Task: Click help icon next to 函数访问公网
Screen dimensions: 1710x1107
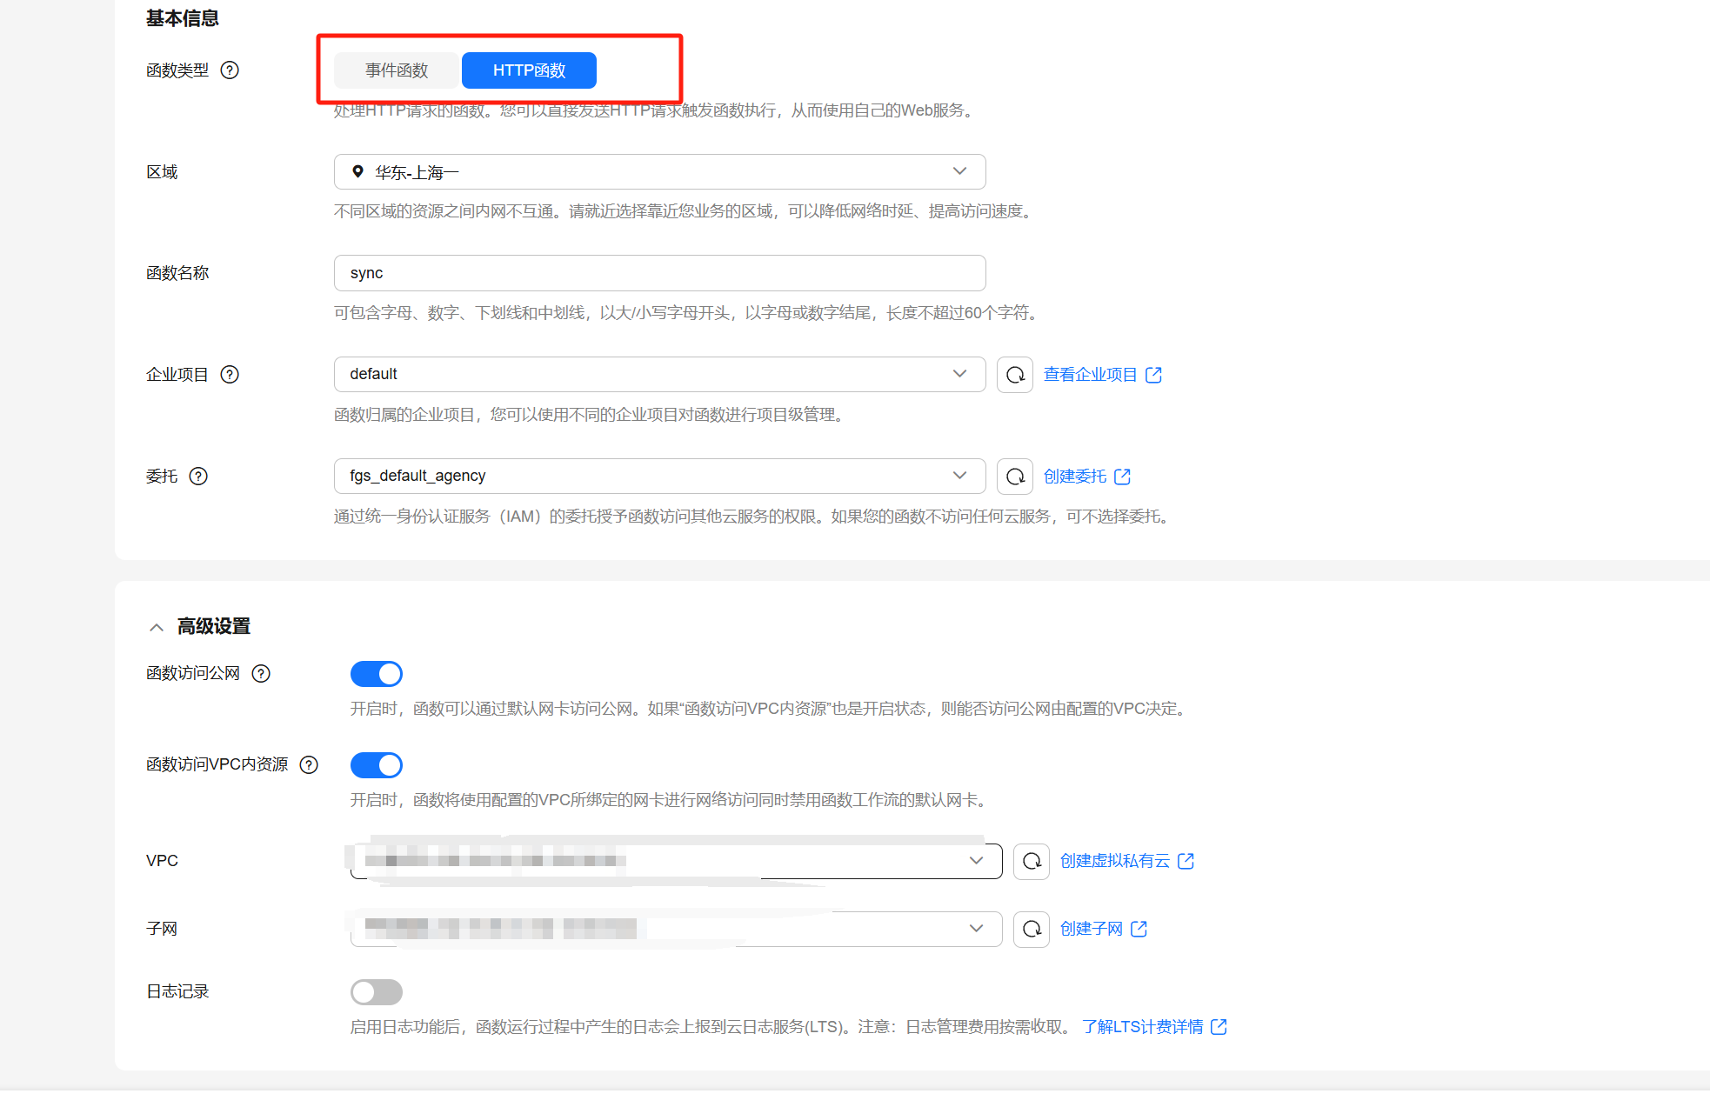Action: (x=261, y=674)
